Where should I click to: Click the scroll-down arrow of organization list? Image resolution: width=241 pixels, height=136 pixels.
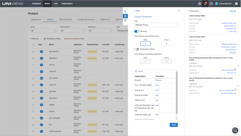tap(176, 119)
